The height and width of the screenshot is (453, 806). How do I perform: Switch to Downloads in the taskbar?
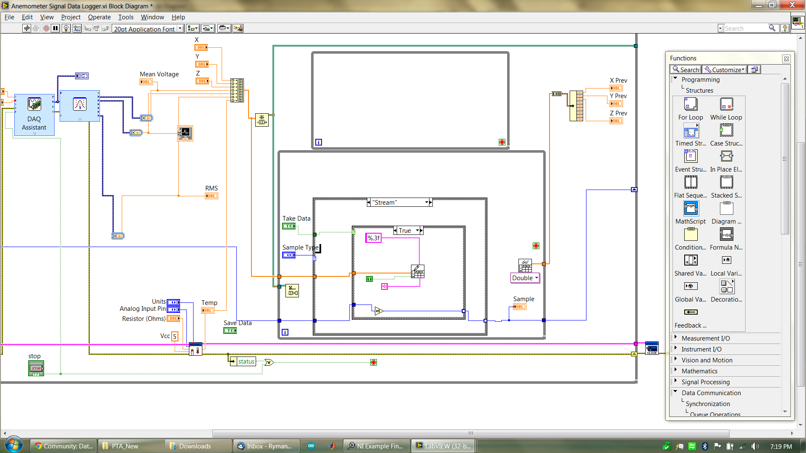tap(199, 446)
